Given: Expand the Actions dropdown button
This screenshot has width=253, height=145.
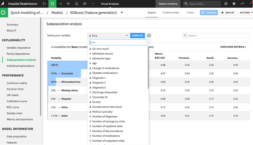Looking at the screenshot, I should pyautogui.click(x=246, y=13).
